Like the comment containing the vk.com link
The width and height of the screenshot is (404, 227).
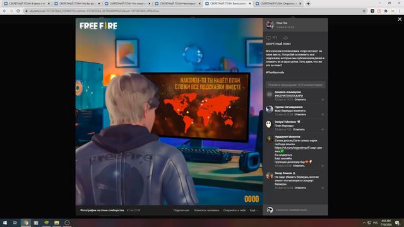(323, 166)
